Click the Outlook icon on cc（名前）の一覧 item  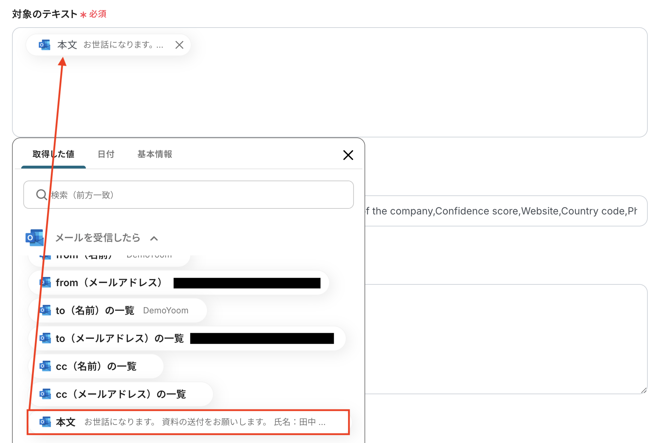(45, 366)
